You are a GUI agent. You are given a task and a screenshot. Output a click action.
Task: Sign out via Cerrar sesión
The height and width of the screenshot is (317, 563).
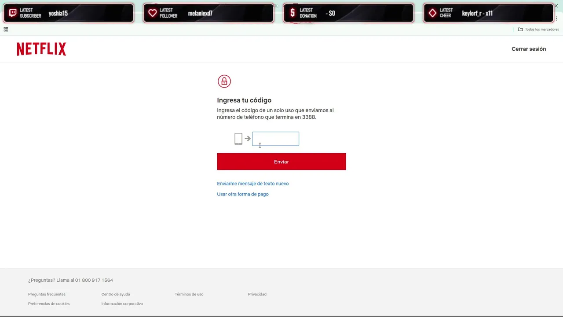click(529, 49)
